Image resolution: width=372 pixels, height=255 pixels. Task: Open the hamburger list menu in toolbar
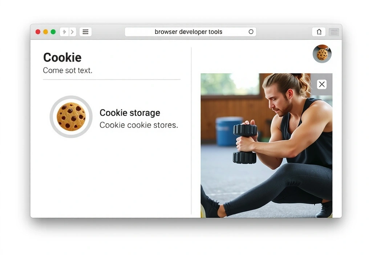point(85,32)
